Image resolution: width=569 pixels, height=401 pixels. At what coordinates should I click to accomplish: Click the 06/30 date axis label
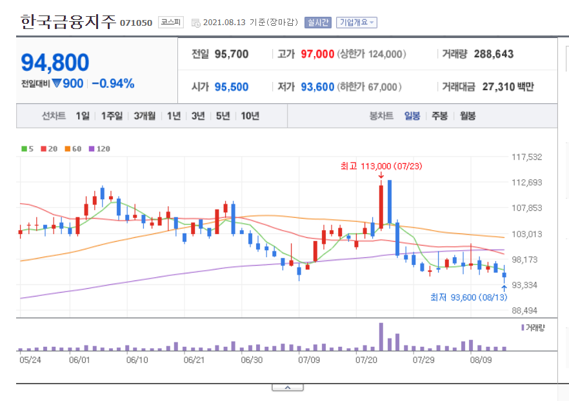click(x=252, y=360)
